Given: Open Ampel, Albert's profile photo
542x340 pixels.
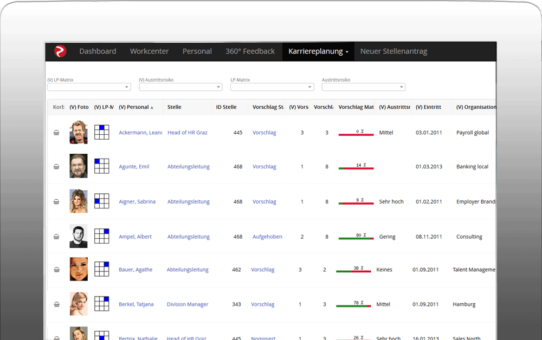Looking at the screenshot, I should coord(79,236).
